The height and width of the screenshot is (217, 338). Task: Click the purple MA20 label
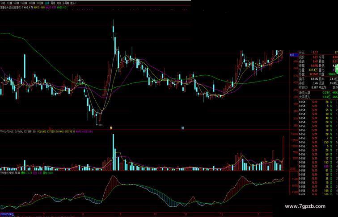(51, 7)
